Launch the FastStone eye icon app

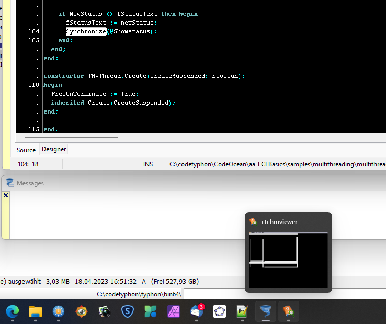click(81, 311)
